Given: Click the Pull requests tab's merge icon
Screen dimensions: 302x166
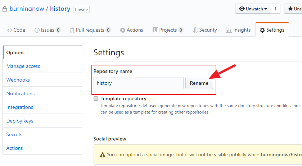Looking at the screenshot, I should point(72,30).
